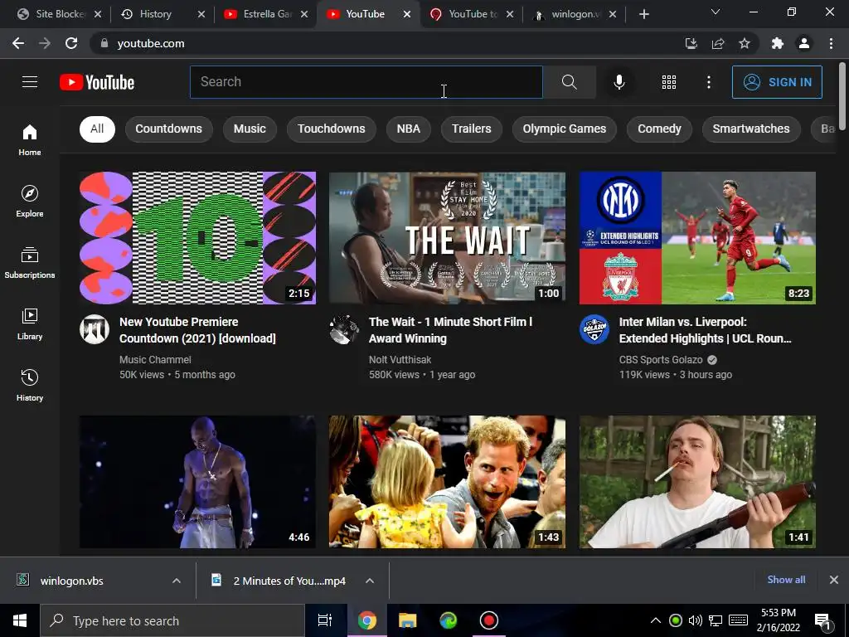Viewport: 849px width, 637px height.
Task: Open the YouTube apps grid icon
Action: [x=669, y=82]
